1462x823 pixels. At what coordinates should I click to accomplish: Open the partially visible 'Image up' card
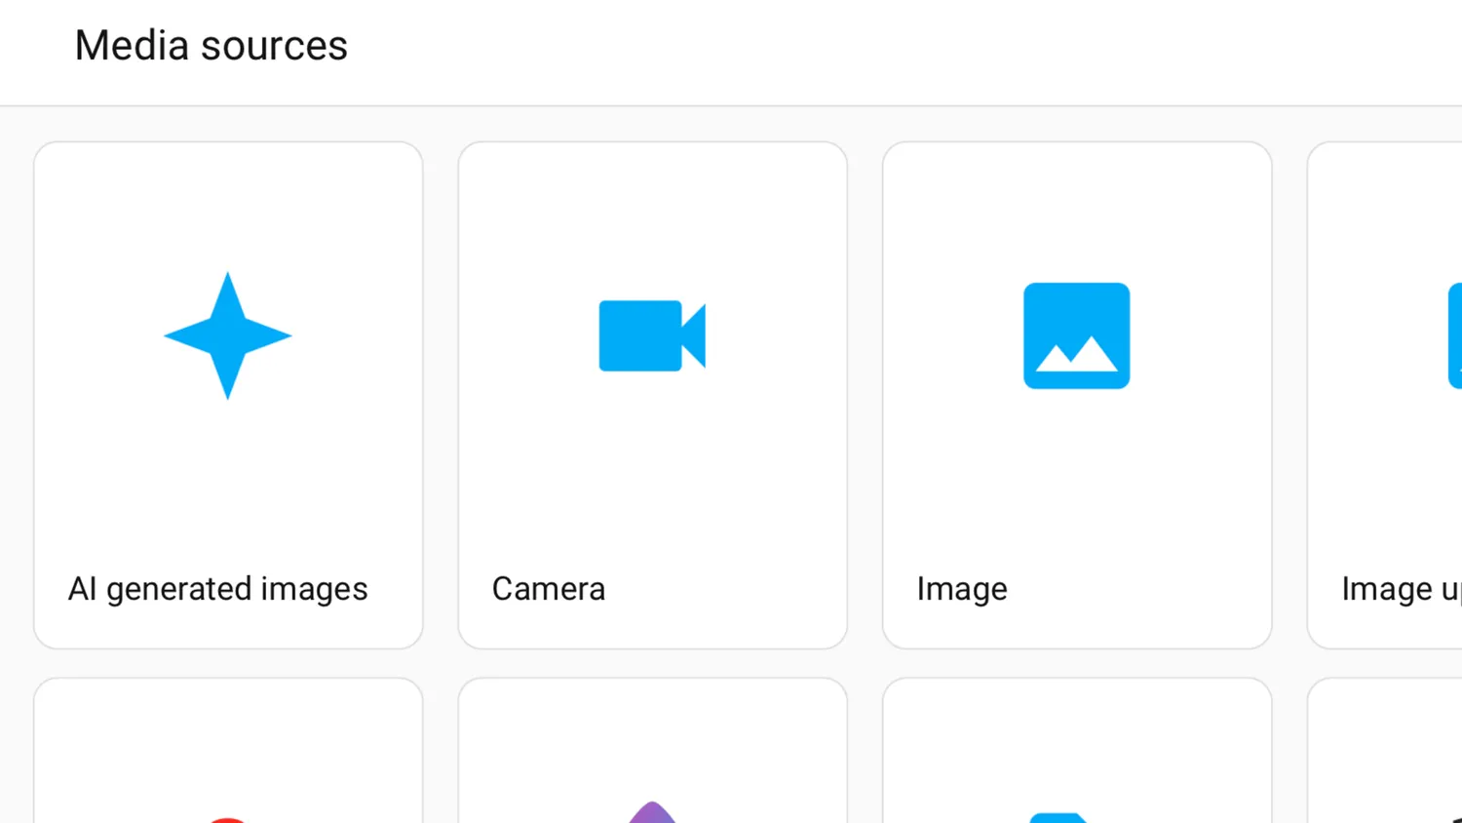[1385, 395]
